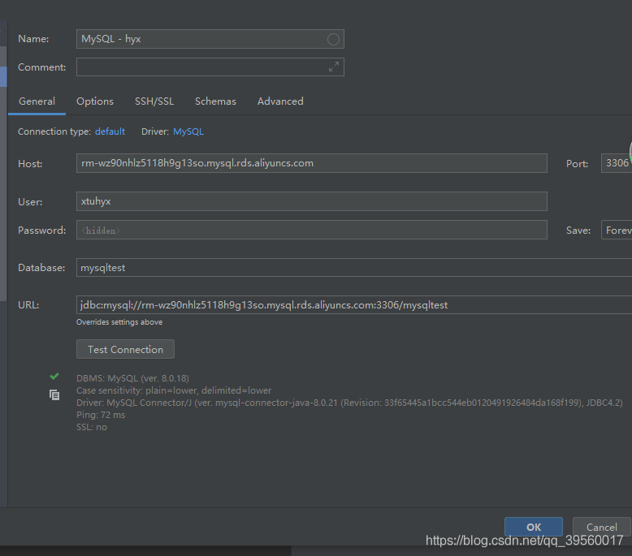Change connection type via default link

click(110, 131)
